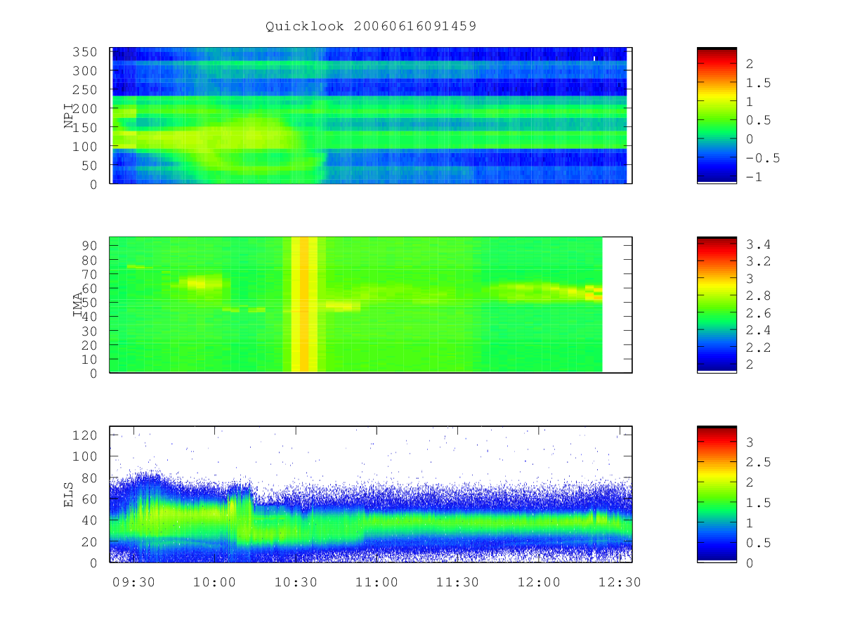Screen dimensions: 843x632
Task: Click the 40 tick on ELS axis
Action: [91, 520]
